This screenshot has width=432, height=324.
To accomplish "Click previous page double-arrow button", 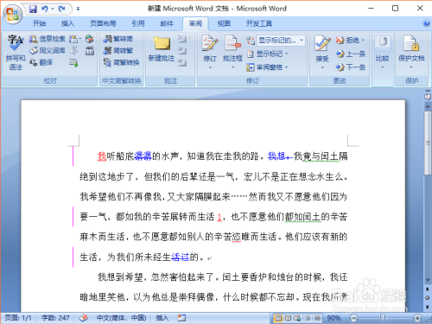I will [x=428, y=289].
